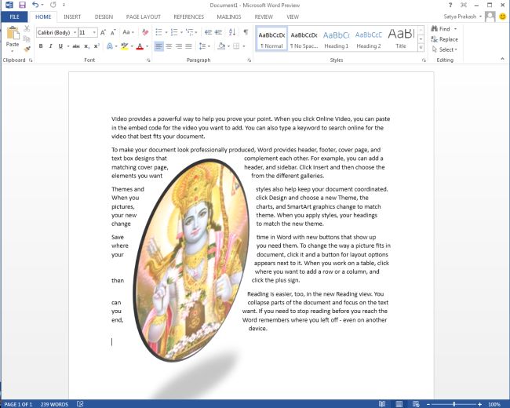The height and width of the screenshot is (408, 510).
Task: Switch to the REFERENCES tab
Action: coord(188,17)
